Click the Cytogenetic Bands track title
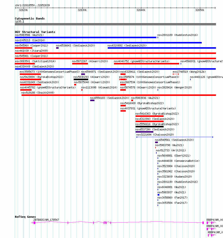 (x=30, y=18)
